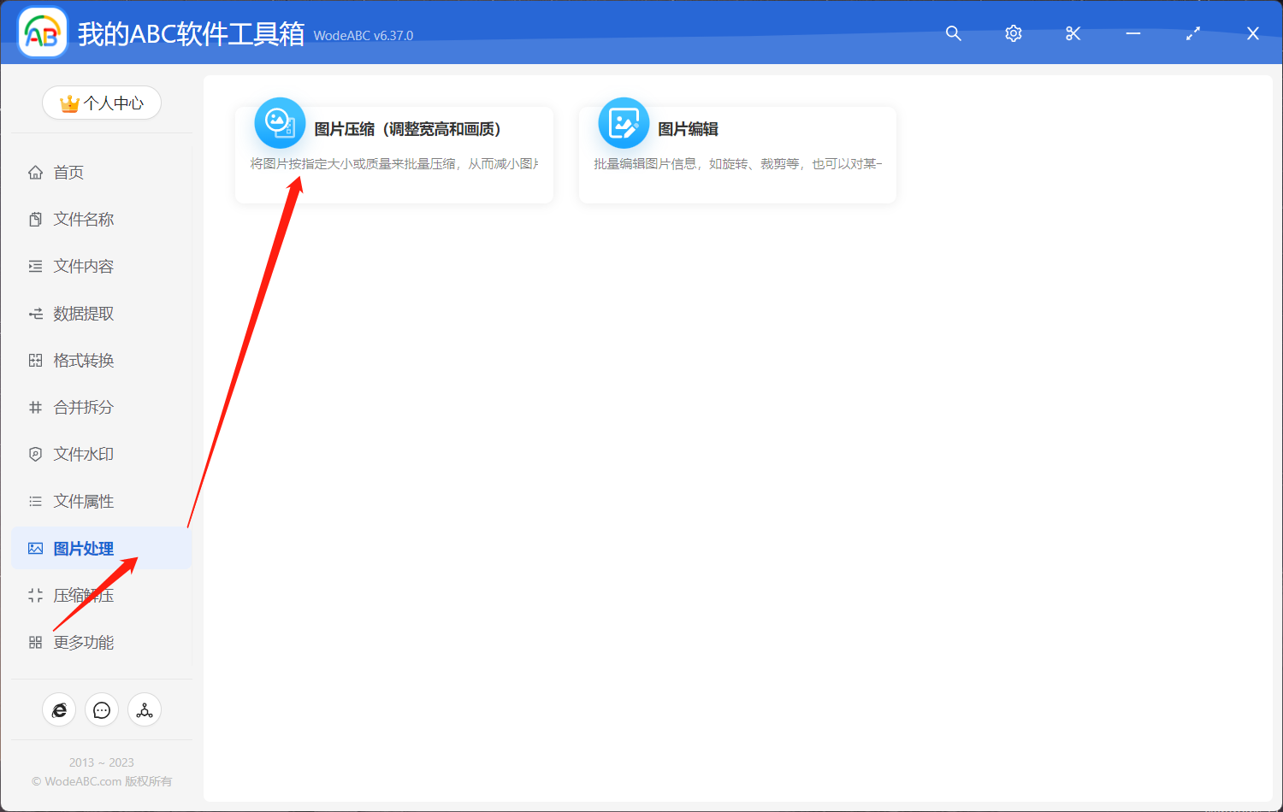Select 图片处理 in sidebar
Screen dimensions: 1283x812
click(x=101, y=548)
